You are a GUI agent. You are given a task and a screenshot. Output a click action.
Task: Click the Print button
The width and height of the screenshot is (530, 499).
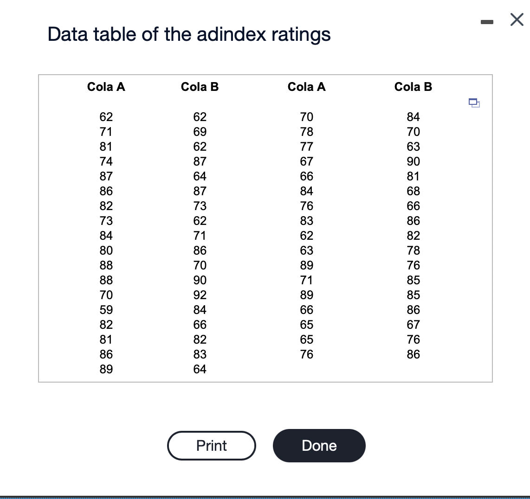coord(211,446)
